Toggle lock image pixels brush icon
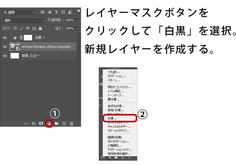236x165 pixels. pos(22,28)
